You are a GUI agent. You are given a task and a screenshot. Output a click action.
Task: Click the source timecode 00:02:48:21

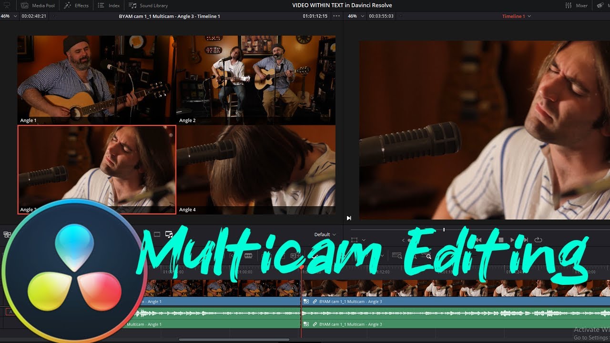click(34, 16)
